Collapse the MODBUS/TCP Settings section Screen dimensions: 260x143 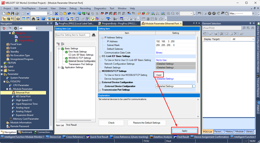(100, 71)
